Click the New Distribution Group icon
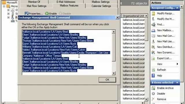Screen dimensions: 185x104 point(153,47)
